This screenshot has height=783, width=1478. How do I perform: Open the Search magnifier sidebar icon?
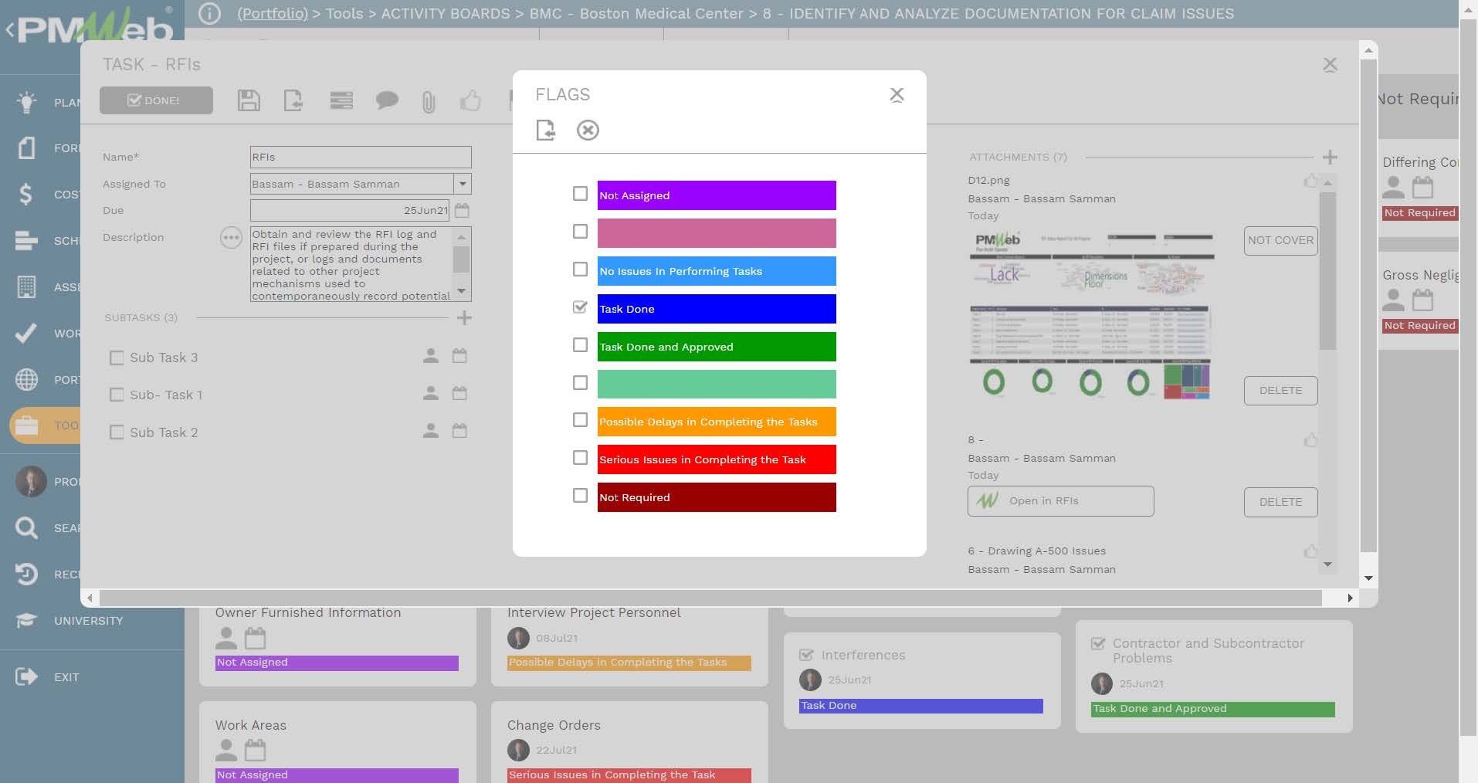point(26,528)
